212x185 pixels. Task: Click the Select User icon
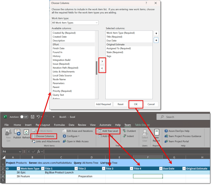click(145, 135)
